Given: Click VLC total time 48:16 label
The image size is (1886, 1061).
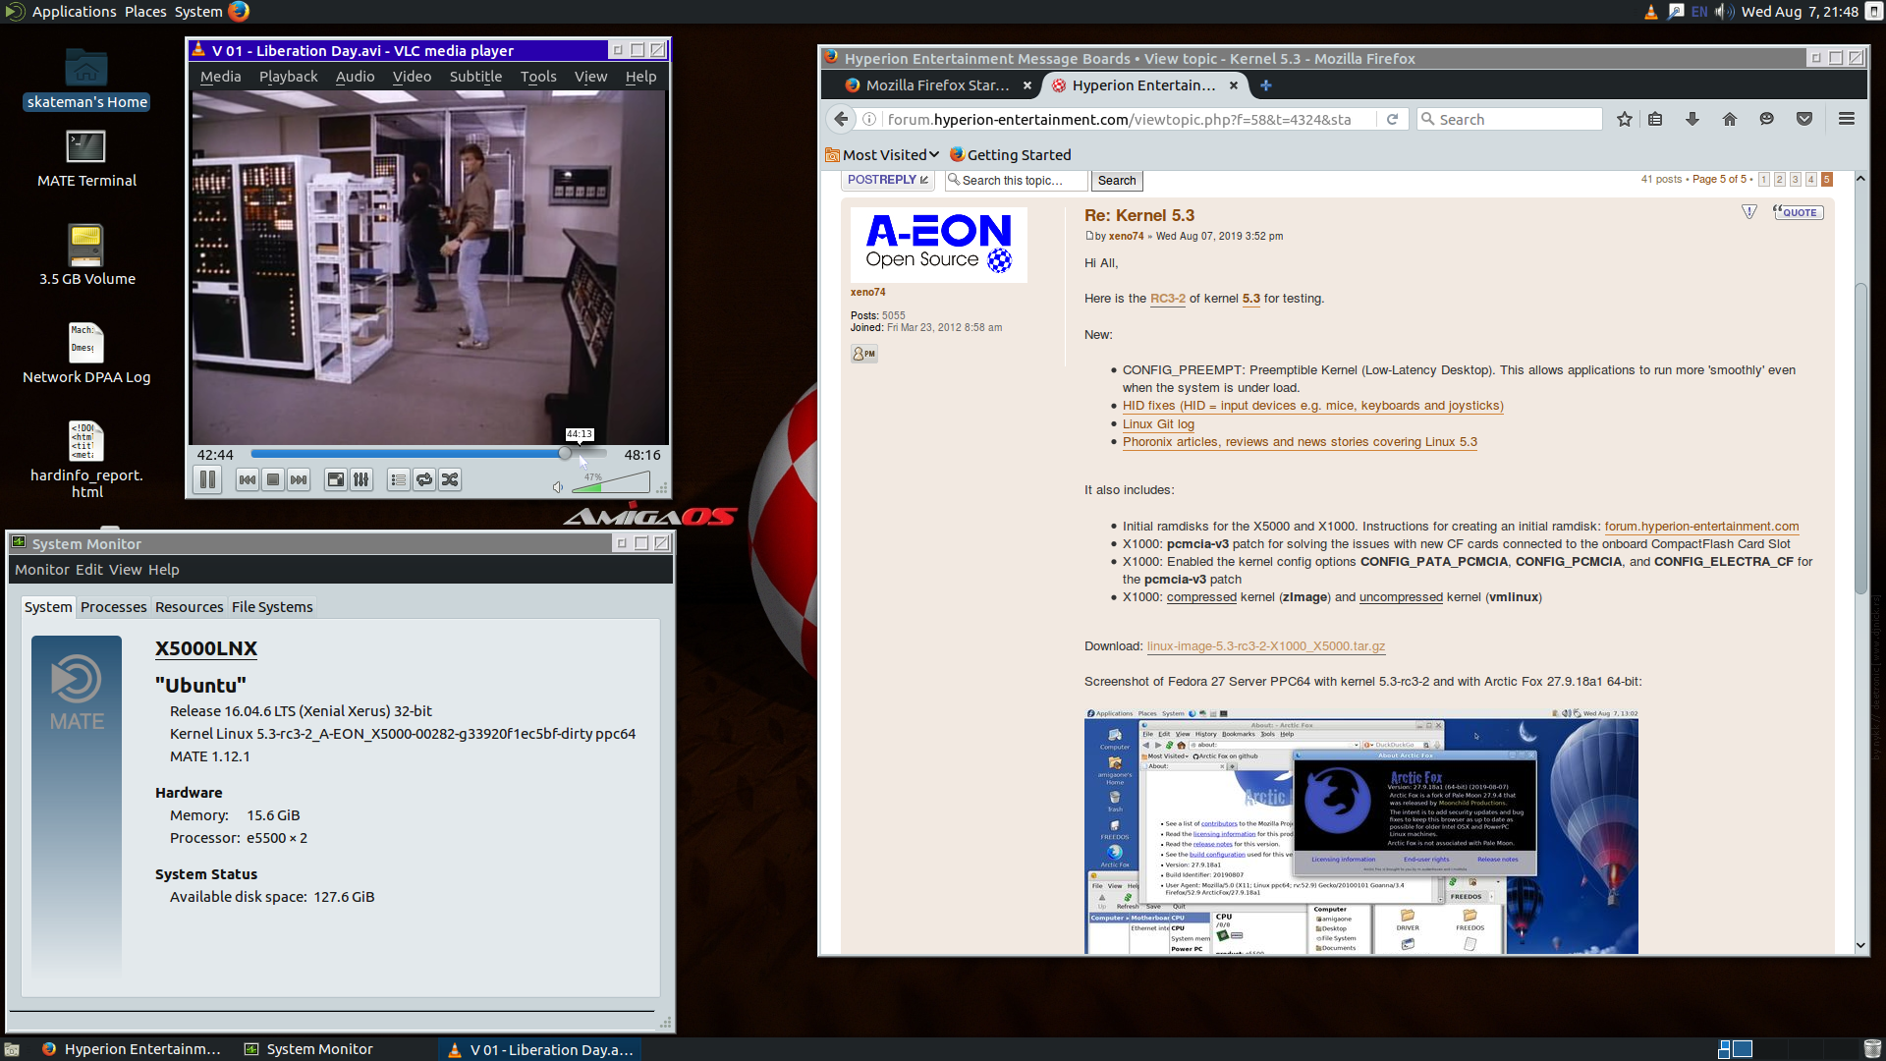Looking at the screenshot, I should [642, 455].
